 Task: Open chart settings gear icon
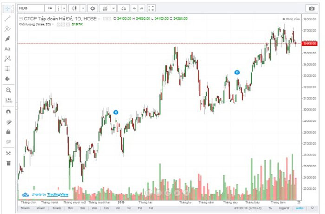tap(92, 8)
